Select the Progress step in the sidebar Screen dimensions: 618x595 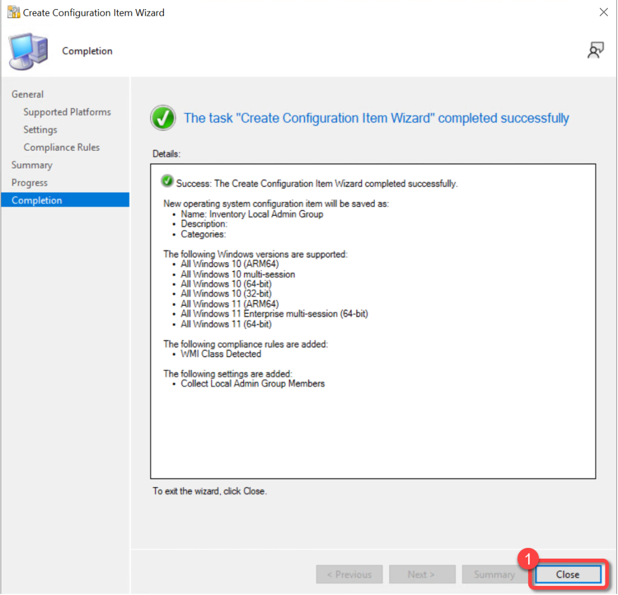30,182
